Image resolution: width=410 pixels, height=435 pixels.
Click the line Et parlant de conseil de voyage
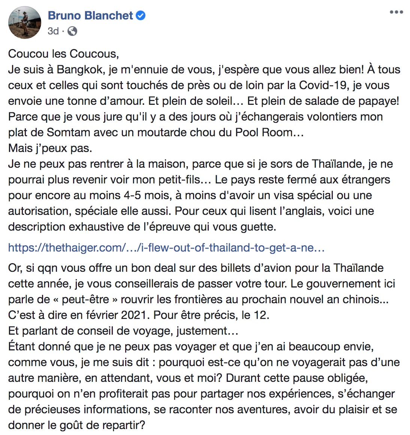point(123,331)
